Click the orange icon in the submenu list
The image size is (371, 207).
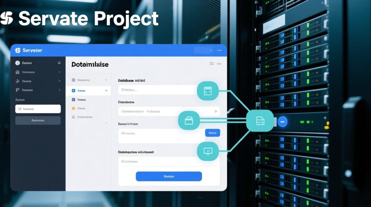(73, 108)
